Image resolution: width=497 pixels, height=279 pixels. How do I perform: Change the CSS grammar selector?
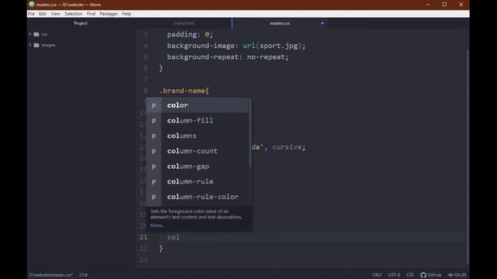click(x=410, y=275)
